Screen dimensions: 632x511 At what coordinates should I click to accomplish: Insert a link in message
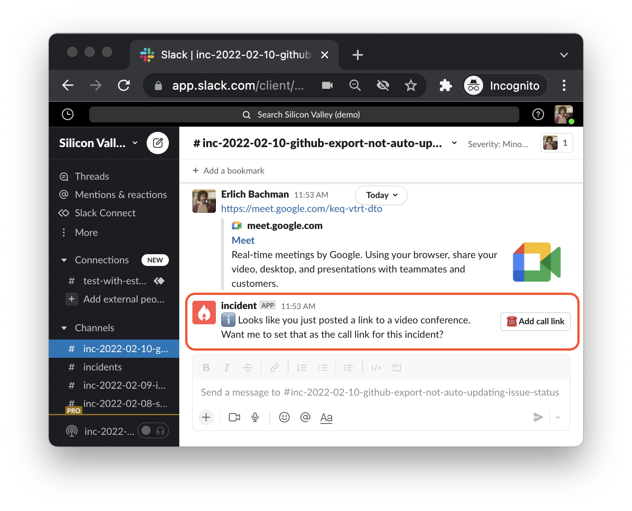tap(275, 368)
